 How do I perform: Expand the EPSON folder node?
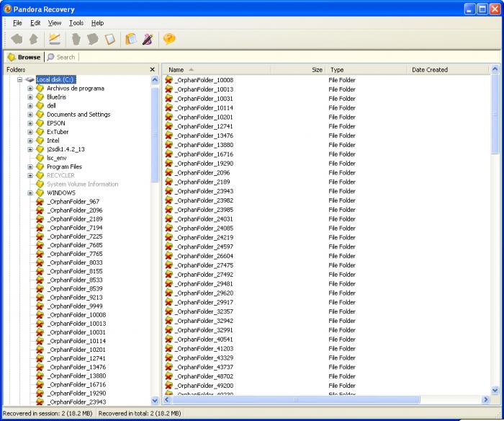coord(30,123)
